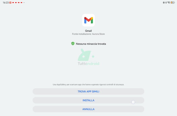Tap the AppGallery security hint text
The image size is (177, 116).
pos(88,85)
